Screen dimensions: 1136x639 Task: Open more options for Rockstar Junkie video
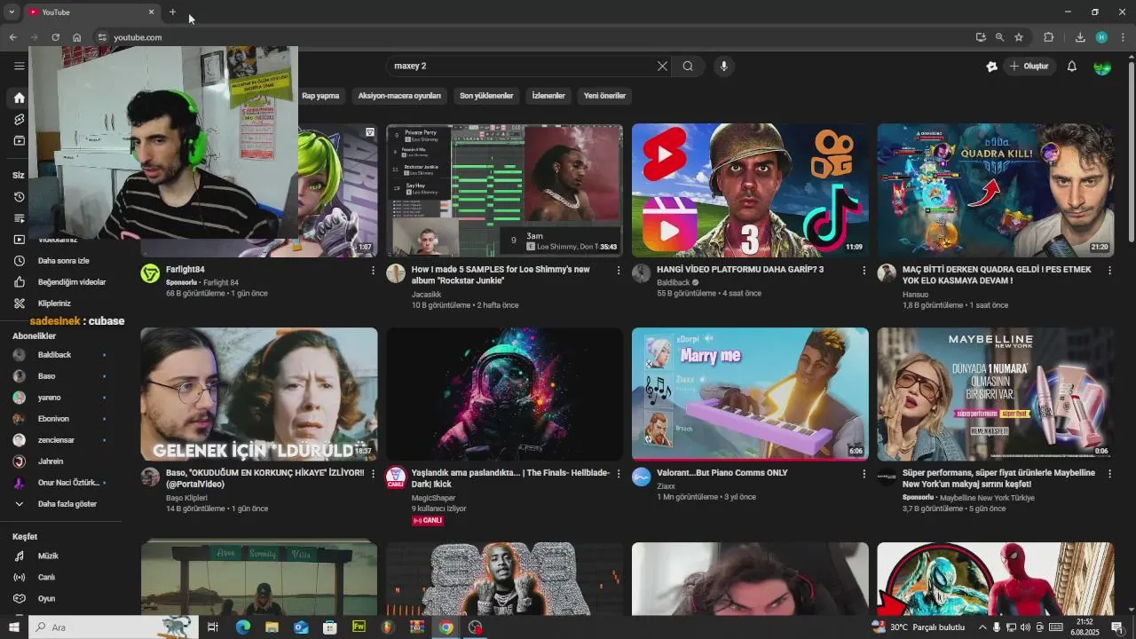(x=619, y=271)
